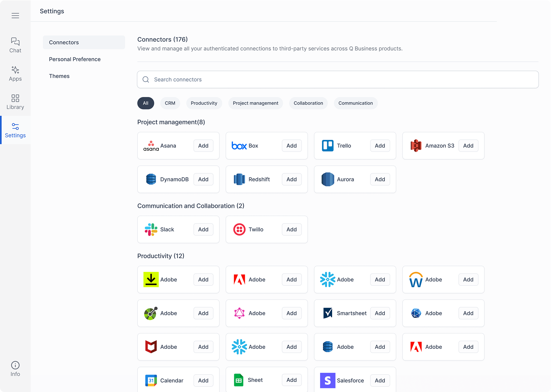Viewport: 551px width, 392px height.
Task: Go to Chat in the sidebar
Action: (x=15, y=45)
